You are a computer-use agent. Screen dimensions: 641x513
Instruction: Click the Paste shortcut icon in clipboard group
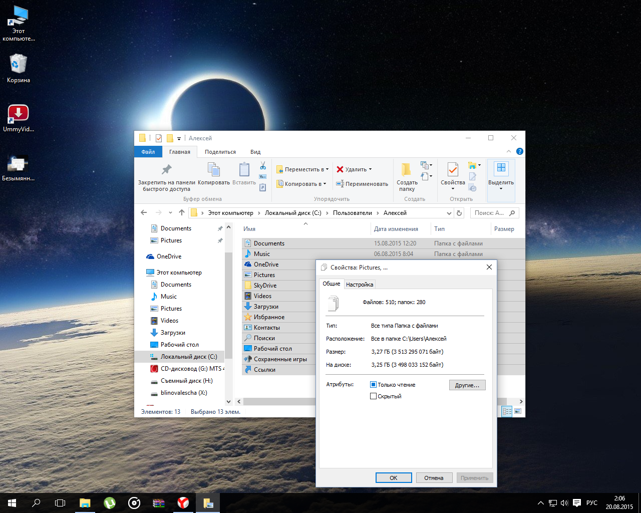coord(262,188)
